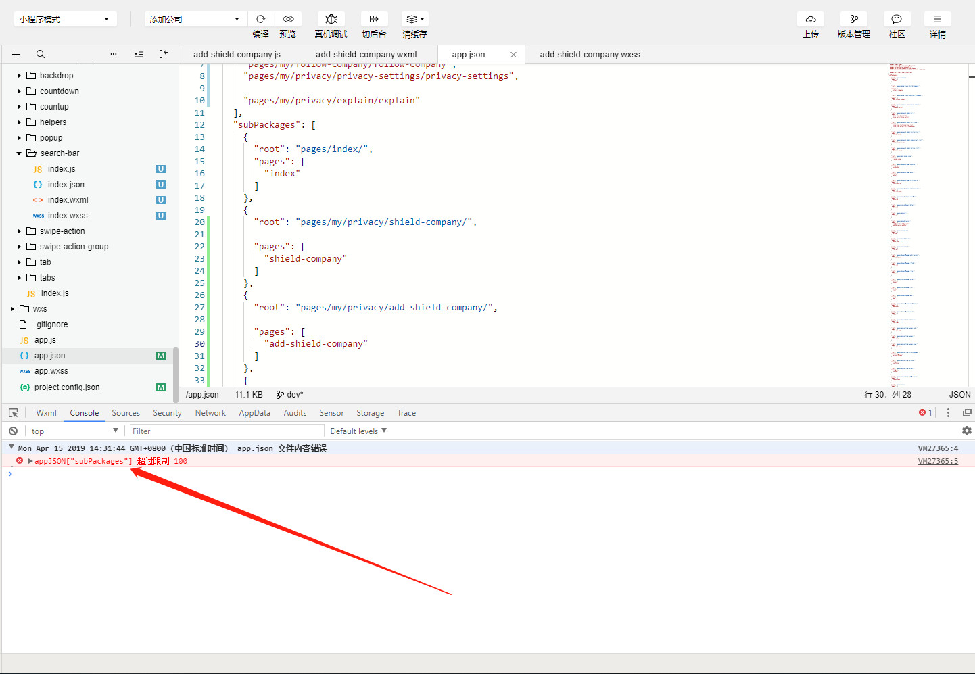975x674 pixels.
Task: Expand the tabs folder
Action: tap(19, 278)
